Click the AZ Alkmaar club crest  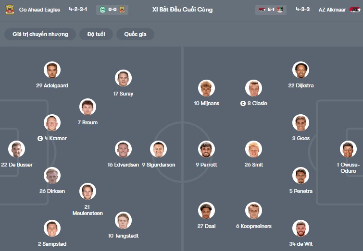pyautogui.click(x=355, y=10)
